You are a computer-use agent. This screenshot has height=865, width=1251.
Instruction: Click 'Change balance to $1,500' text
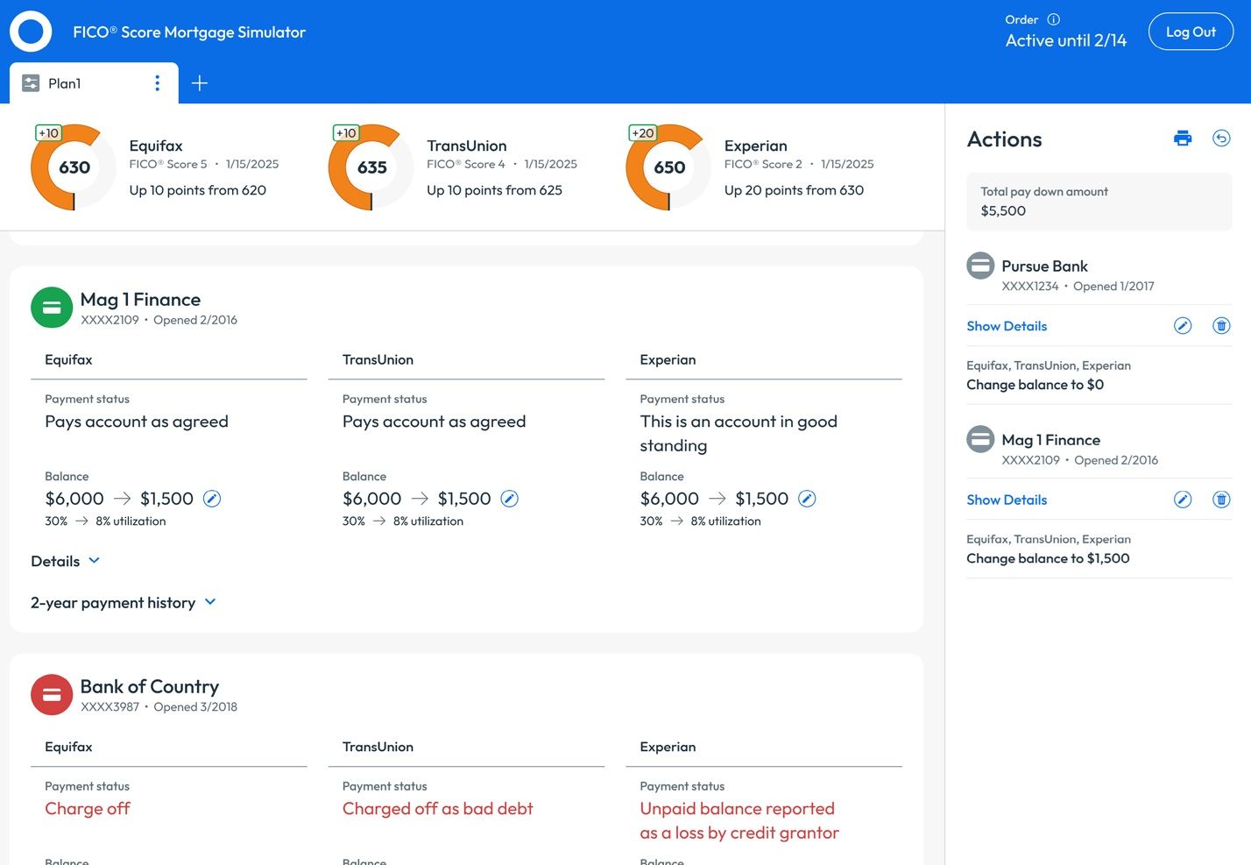point(1048,558)
